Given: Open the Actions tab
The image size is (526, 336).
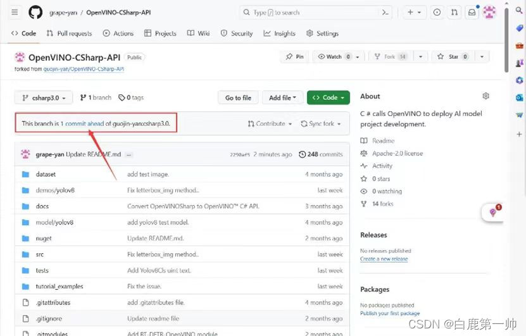Looking at the screenshot, I should pyautogui.click(x=118, y=33).
